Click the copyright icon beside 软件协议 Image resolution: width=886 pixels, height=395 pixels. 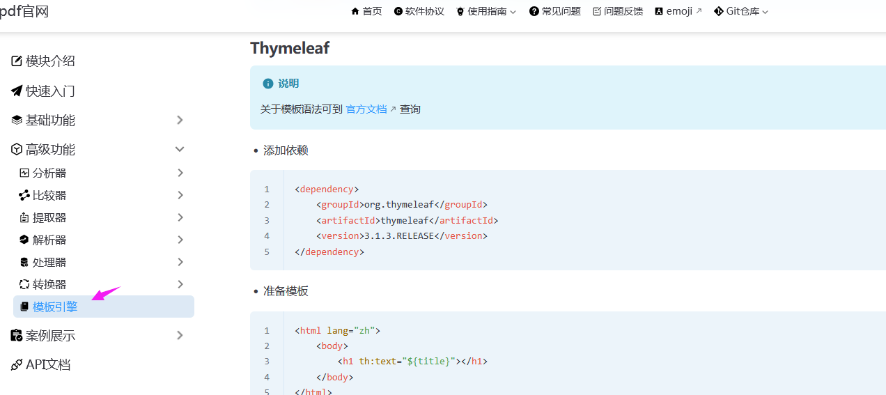pyautogui.click(x=398, y=11)
